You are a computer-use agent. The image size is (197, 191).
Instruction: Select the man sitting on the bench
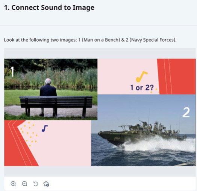[x=48, y=97]
